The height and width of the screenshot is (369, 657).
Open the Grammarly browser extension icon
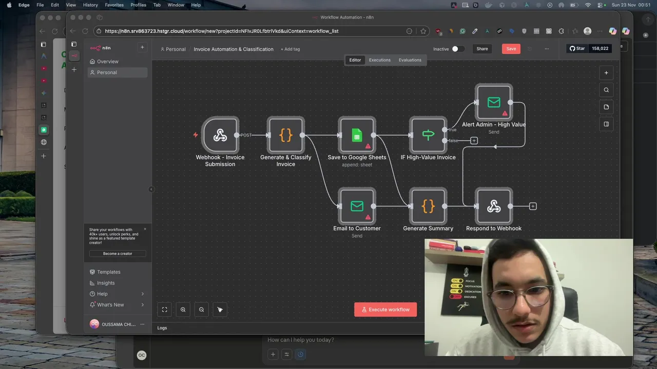tap(462, 31)
